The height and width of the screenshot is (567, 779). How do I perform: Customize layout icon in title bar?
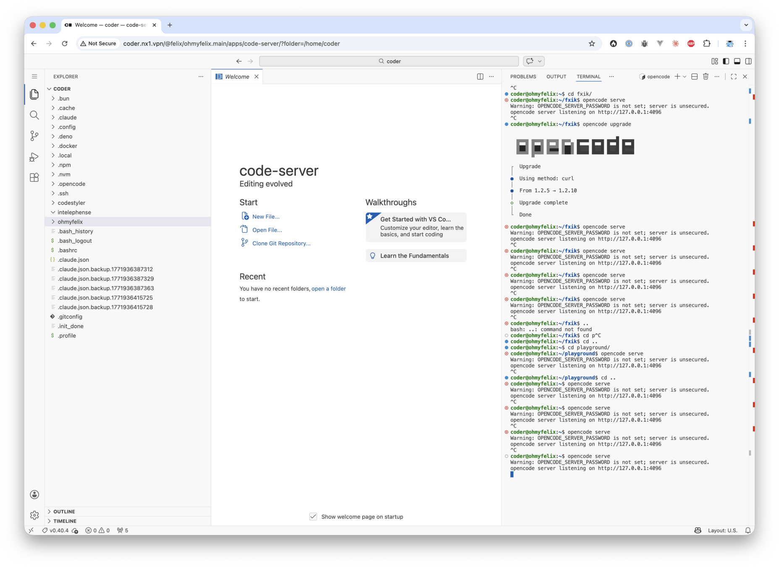pyautogui.click(x=715, y=61)
